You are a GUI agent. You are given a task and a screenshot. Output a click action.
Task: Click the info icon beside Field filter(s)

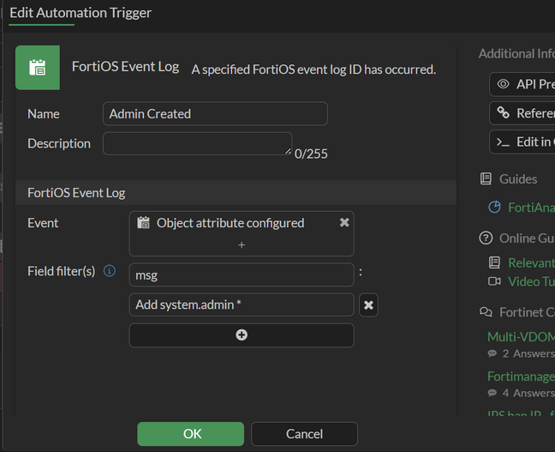110,271
